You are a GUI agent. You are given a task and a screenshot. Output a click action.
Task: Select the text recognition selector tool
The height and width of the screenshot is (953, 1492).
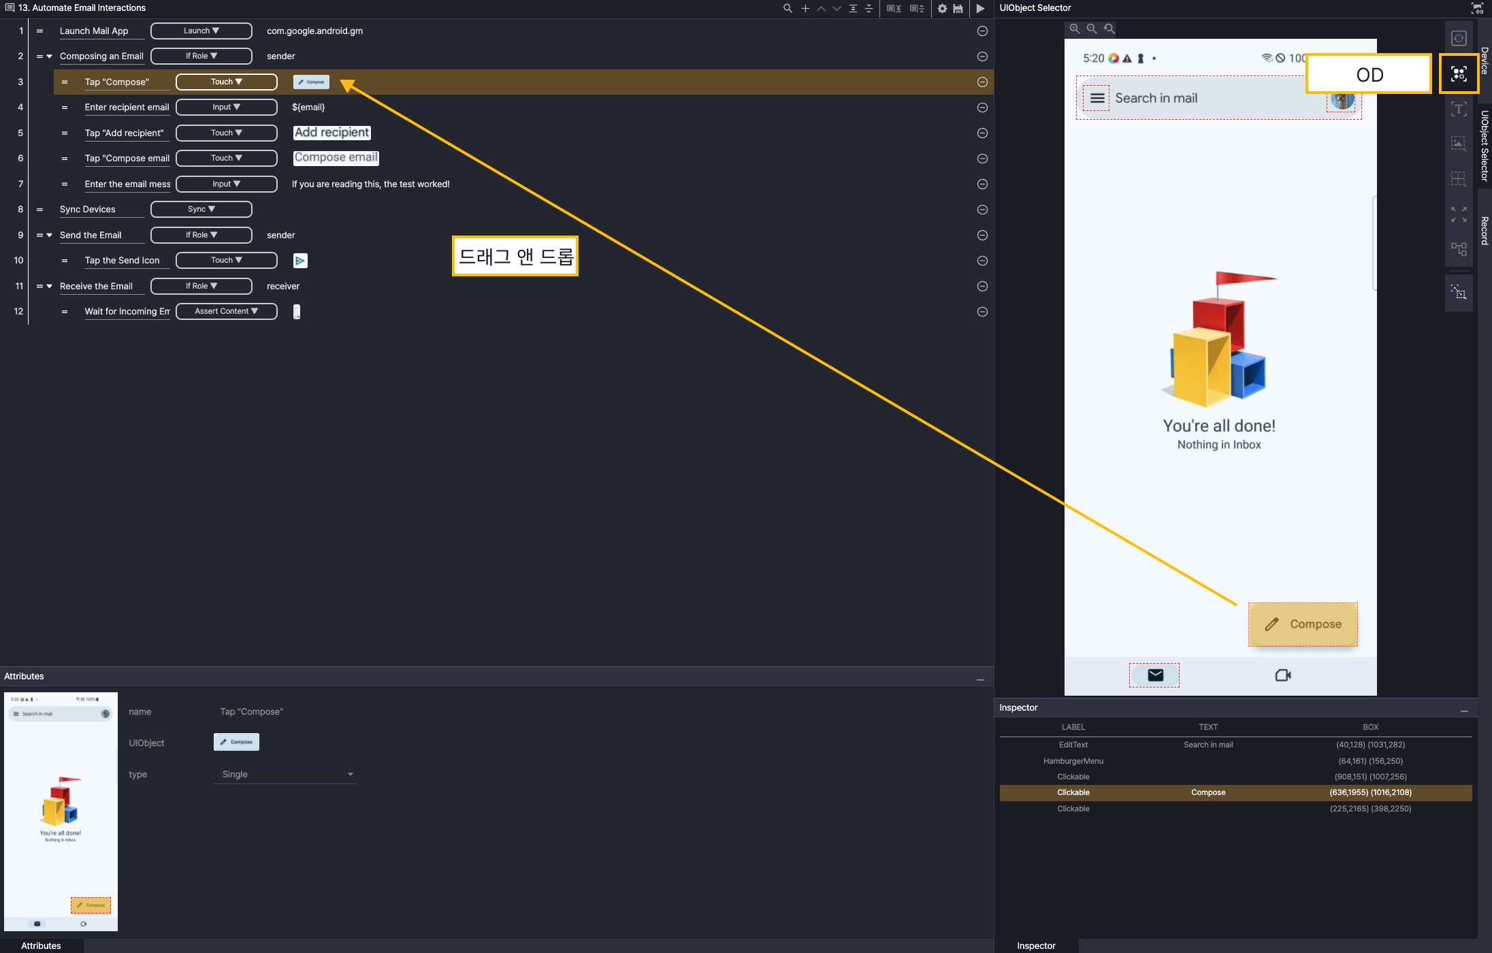click(1459, 109)
